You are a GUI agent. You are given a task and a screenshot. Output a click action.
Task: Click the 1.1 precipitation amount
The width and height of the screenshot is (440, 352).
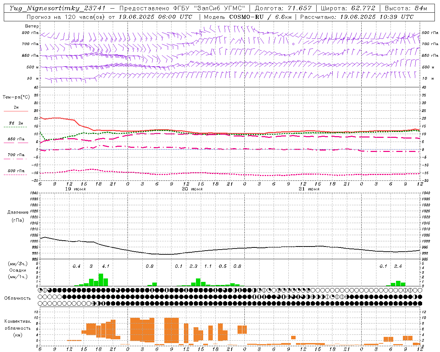click(x=208, y=266)
